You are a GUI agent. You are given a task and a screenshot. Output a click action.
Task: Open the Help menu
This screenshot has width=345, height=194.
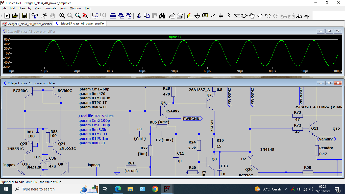[88, 8]
